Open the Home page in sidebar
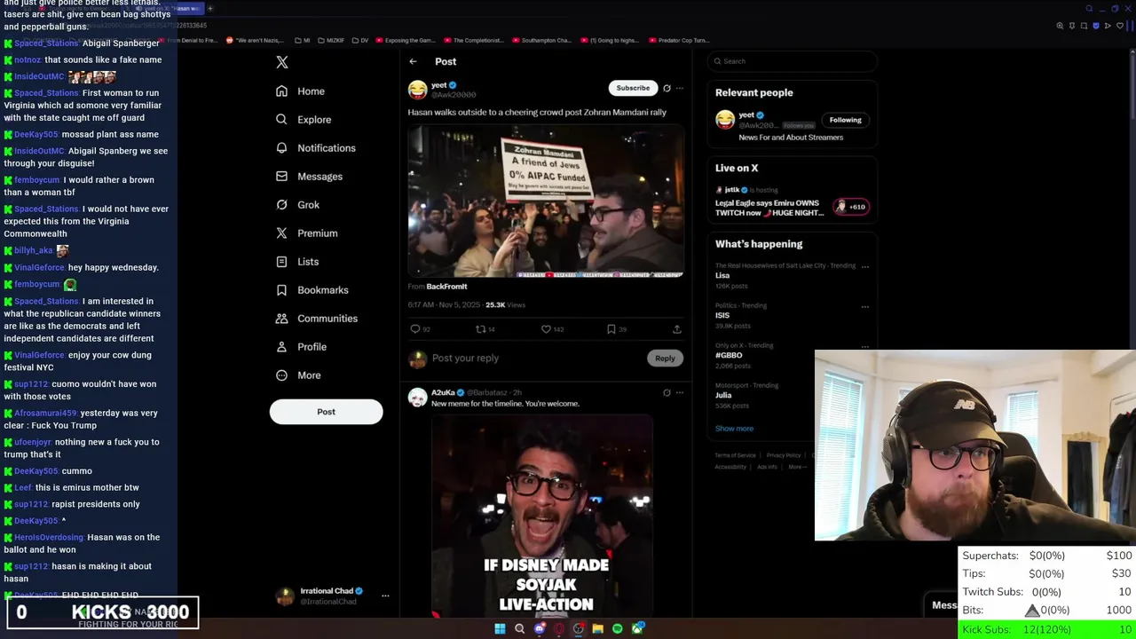Image resolution: width=1136 pixels, height=639 pixels. 300,91
